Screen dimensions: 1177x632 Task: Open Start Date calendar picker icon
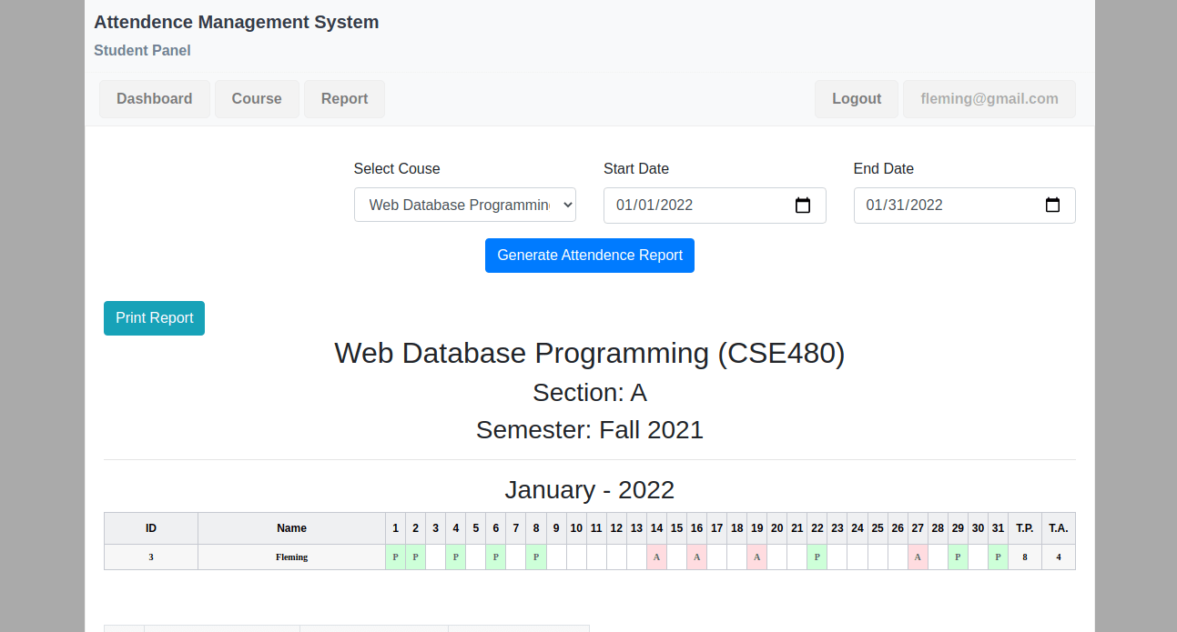802,206
